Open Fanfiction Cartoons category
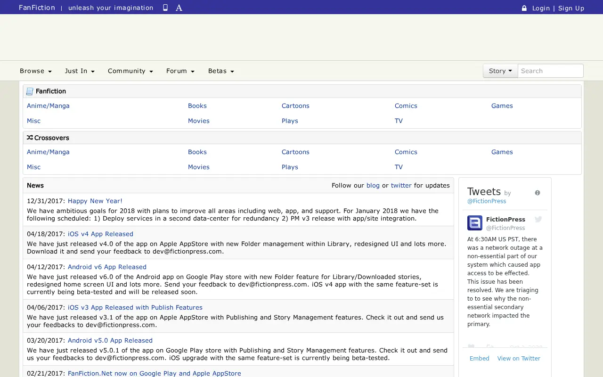The width and height of the screenshot is (603, 377). click(x=295, y=106)
